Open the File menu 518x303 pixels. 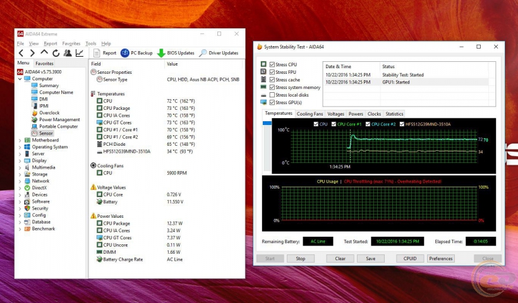(20, 44)
